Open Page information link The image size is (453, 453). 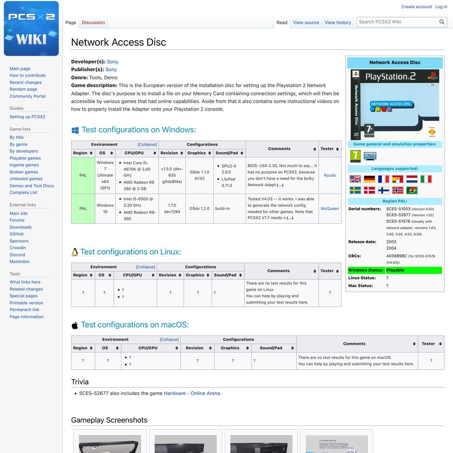click(27, 317)
